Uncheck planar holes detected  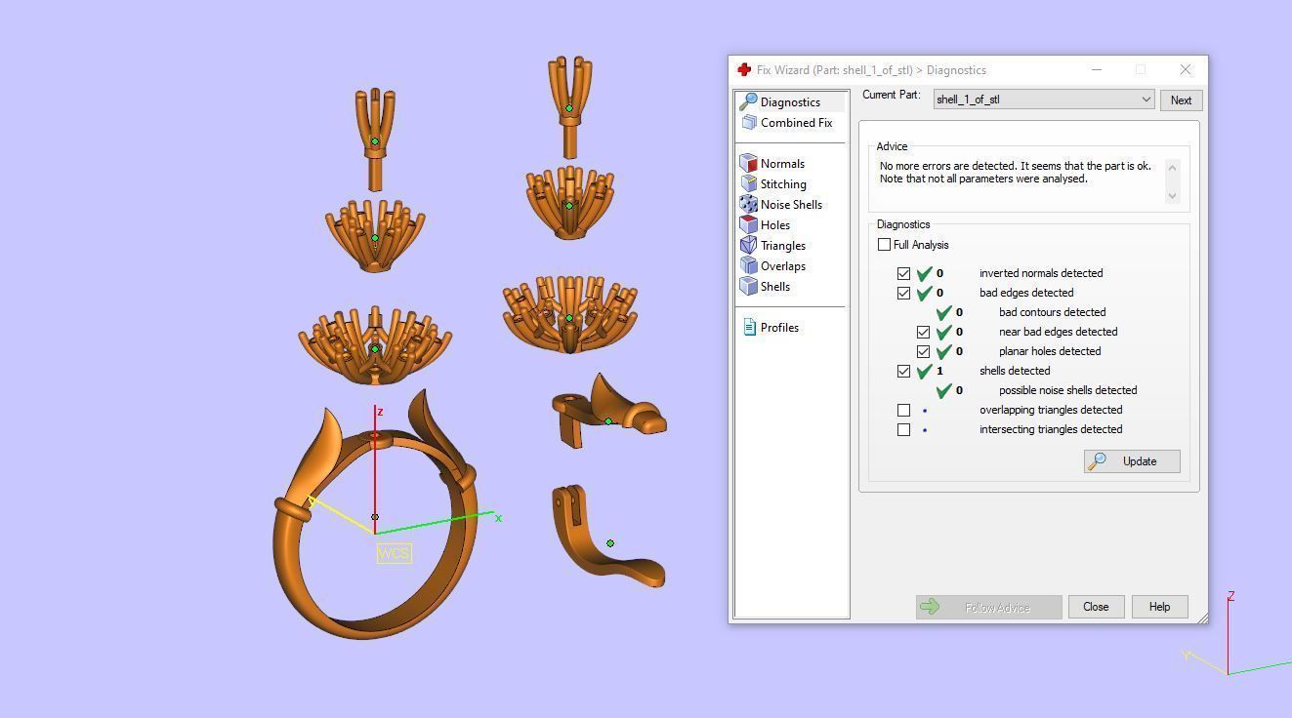(x=923, y=351)
